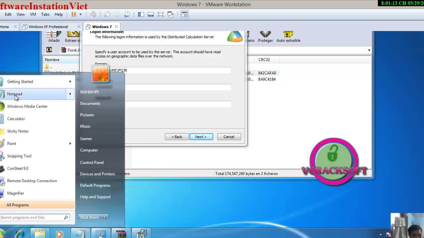Close the Windows XP Professional tab
Viewport: 424px width, 238px height.
[x=79, y=27]
